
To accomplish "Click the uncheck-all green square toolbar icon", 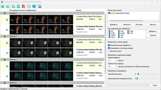I will [8, 6].
